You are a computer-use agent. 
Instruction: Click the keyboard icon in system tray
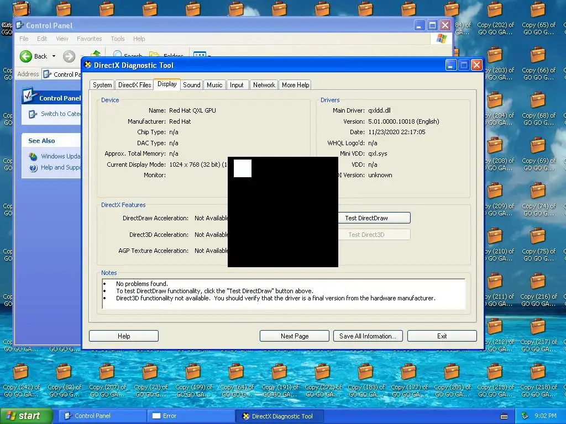pos(504,416)
